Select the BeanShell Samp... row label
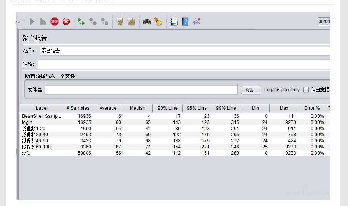 click(41, 116)
